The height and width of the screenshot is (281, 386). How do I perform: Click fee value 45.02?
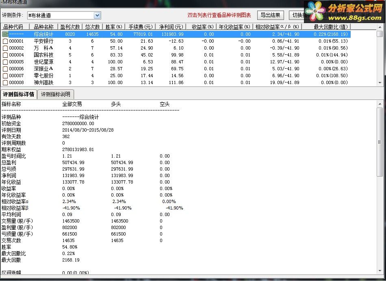(147, 55)
